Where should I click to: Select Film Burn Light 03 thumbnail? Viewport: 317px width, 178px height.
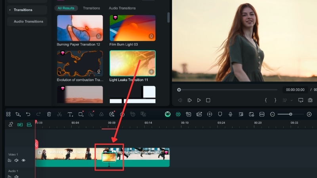(x=132, y=28)
